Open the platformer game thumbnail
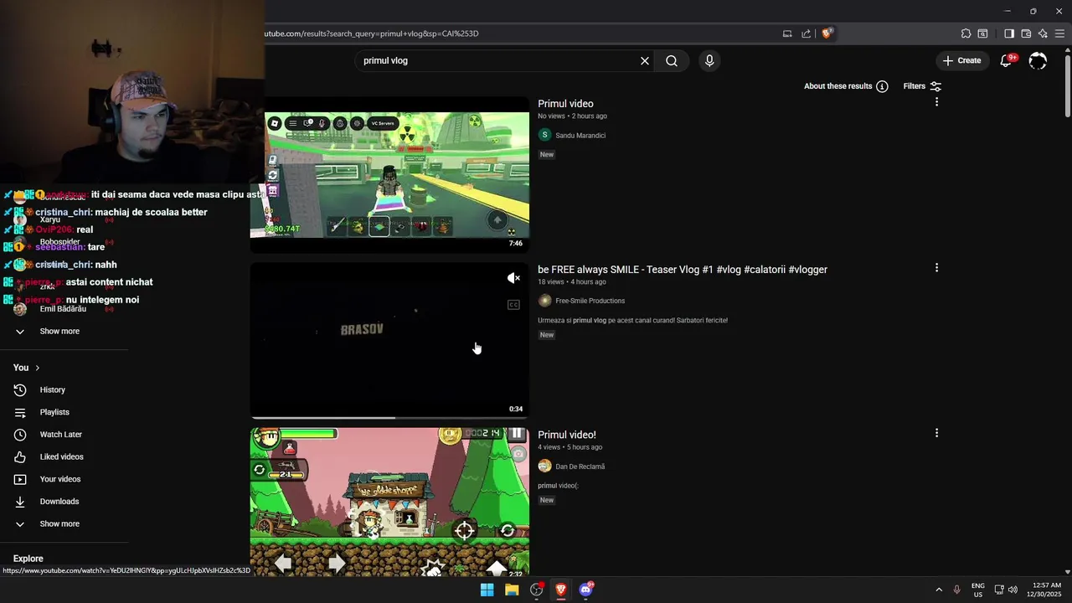 389,502
